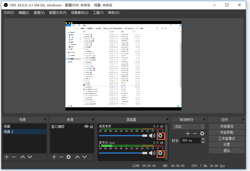Mute the 麦克风/Aux speaker icon

(152, 153)
